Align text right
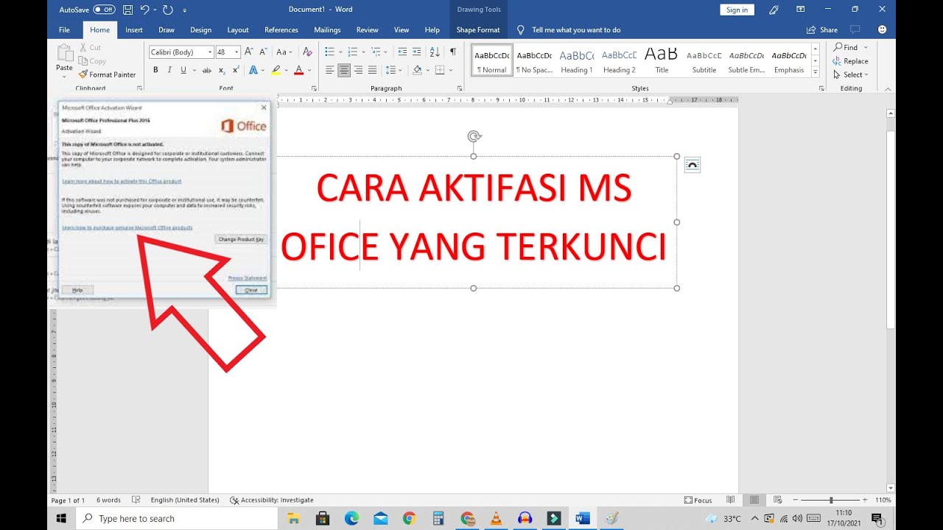This screenshot has height=530, width=943. click(x=358, y=70)
